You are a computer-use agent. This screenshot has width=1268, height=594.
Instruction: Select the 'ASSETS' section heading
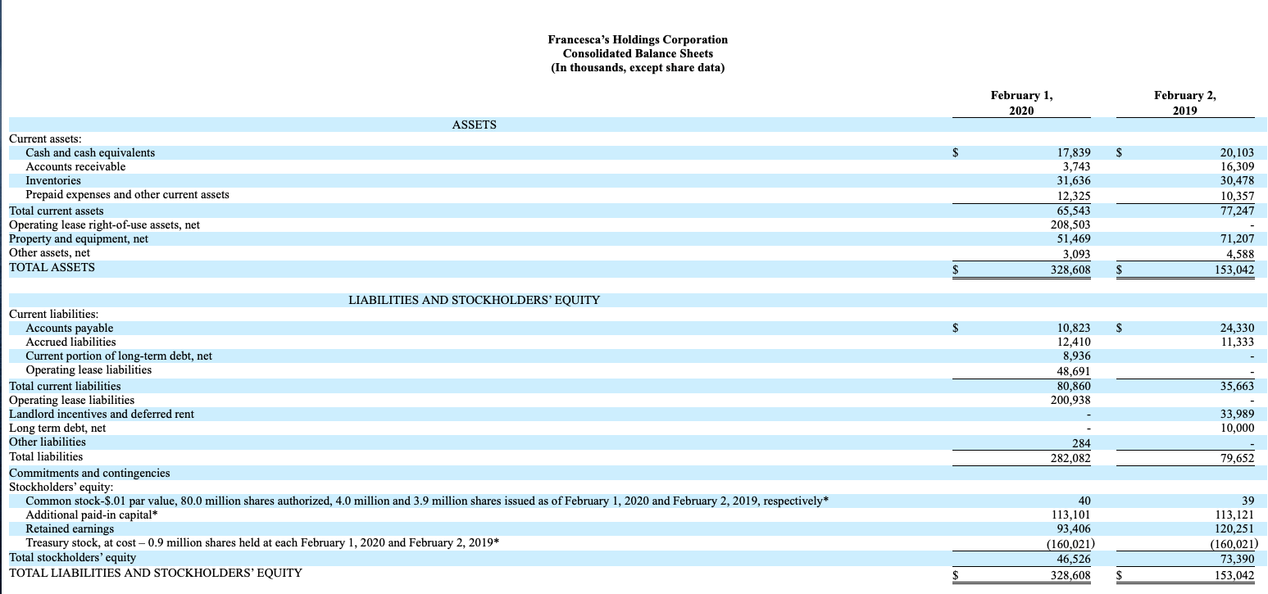[x=474, y=125]
